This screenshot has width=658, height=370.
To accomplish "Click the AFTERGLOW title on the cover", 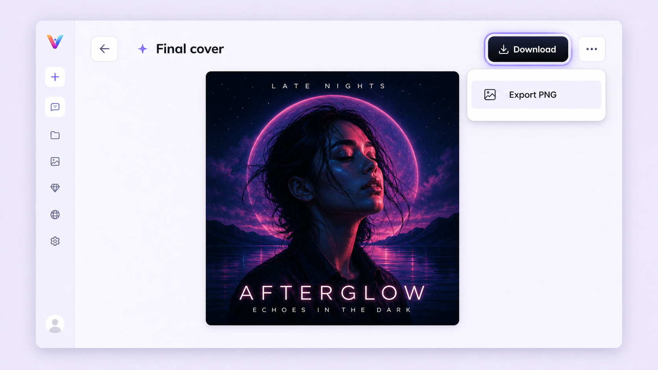I will tap(333, 293).
